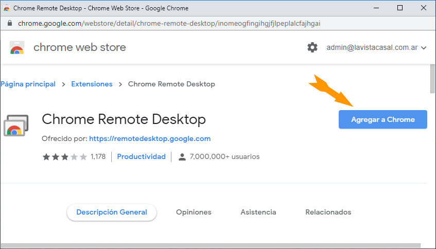Select the Descripción General tab
This screenshot has height=249, width=436.
point(112,212)
